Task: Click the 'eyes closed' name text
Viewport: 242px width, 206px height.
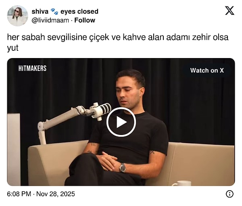Action: pyautogui.click(x=79, y=11)
